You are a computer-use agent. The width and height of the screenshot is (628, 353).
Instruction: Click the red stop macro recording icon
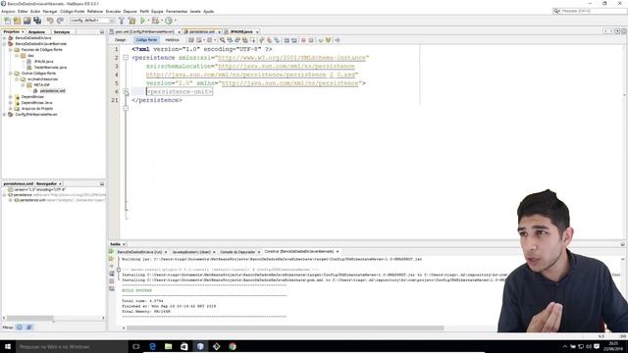point(303,40)
